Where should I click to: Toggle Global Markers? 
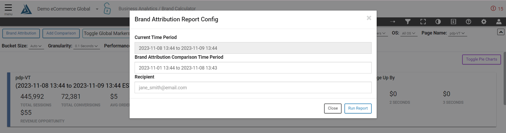coord(106,33)
